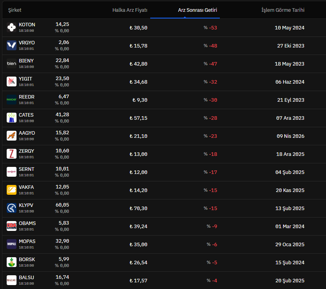The height and width of the screenshot is (289, 326).
Task: Click the VAKFA yellow logo icon
Action: (x=11, y=190)
